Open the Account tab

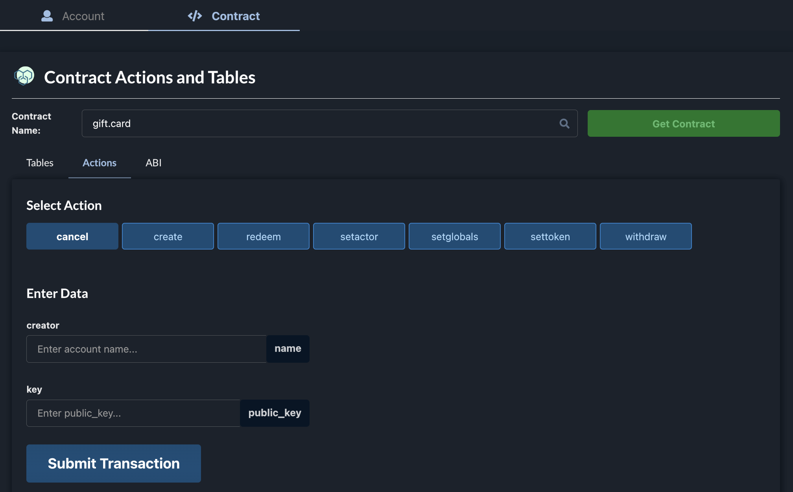pyautogui.click(x=74, y=16)
